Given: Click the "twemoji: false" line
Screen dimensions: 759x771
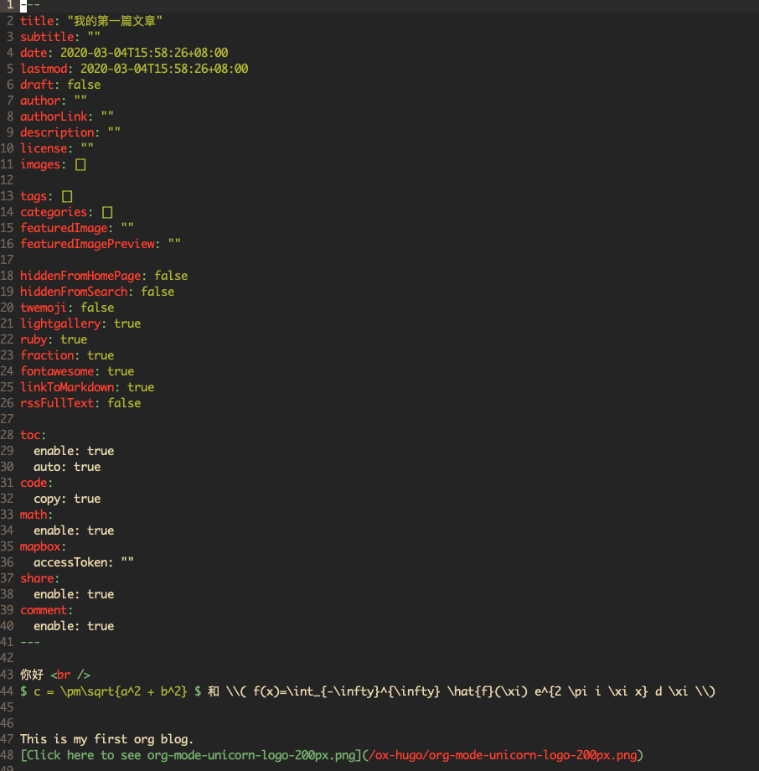Looking at the screenshot, I should tap(67, 308).
